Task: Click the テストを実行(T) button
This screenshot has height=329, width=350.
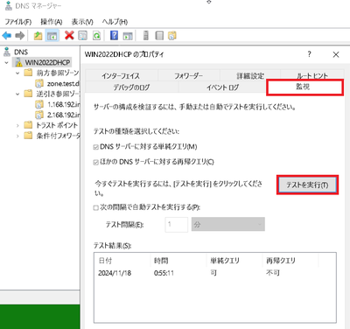Action: 307,185
